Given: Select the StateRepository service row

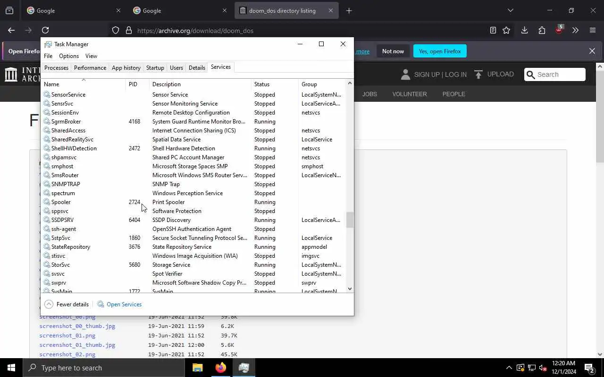Looking at the screenshot, I should coord(193,247).
